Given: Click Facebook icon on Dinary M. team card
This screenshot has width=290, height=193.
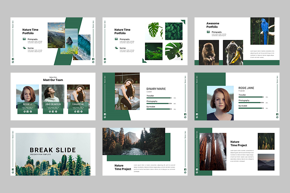Looking at the screenshot, I should pos(78,112).
